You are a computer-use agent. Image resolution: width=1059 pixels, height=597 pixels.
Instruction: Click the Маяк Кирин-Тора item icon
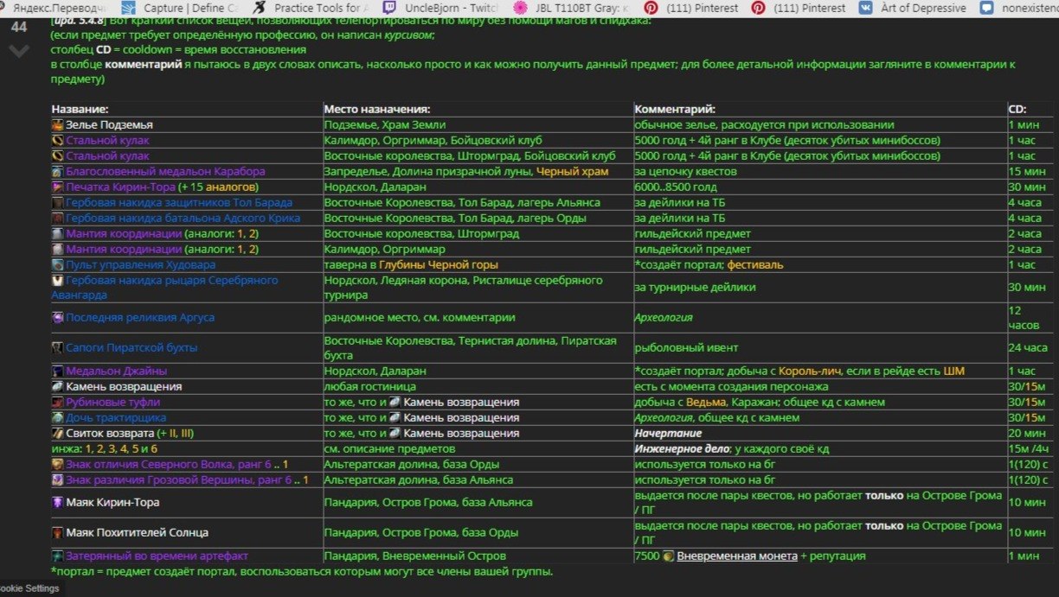(x=57, y=503)
